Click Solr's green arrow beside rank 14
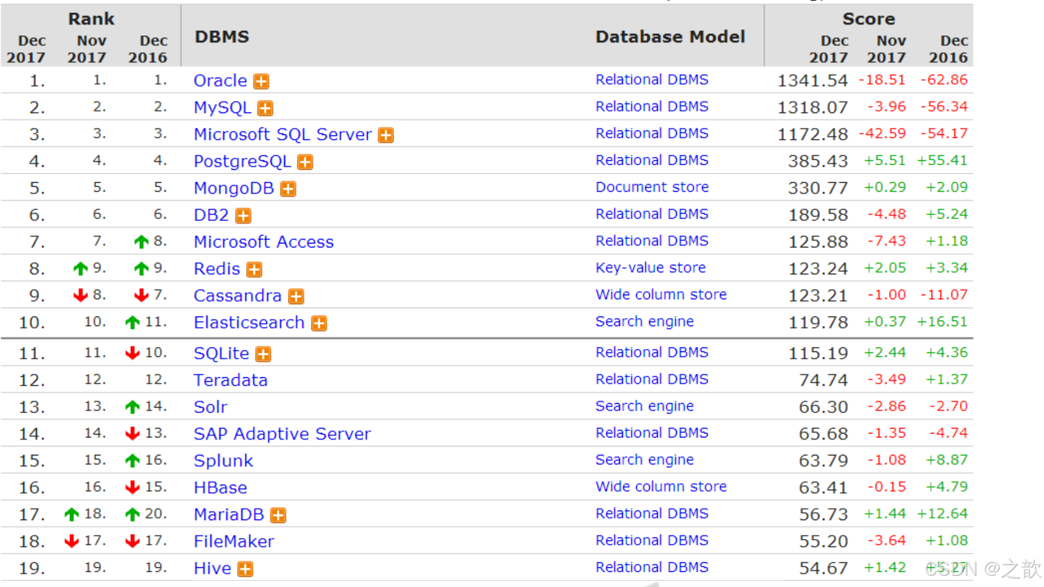Viewport: 1044px width, 587px height. point(132,407)
